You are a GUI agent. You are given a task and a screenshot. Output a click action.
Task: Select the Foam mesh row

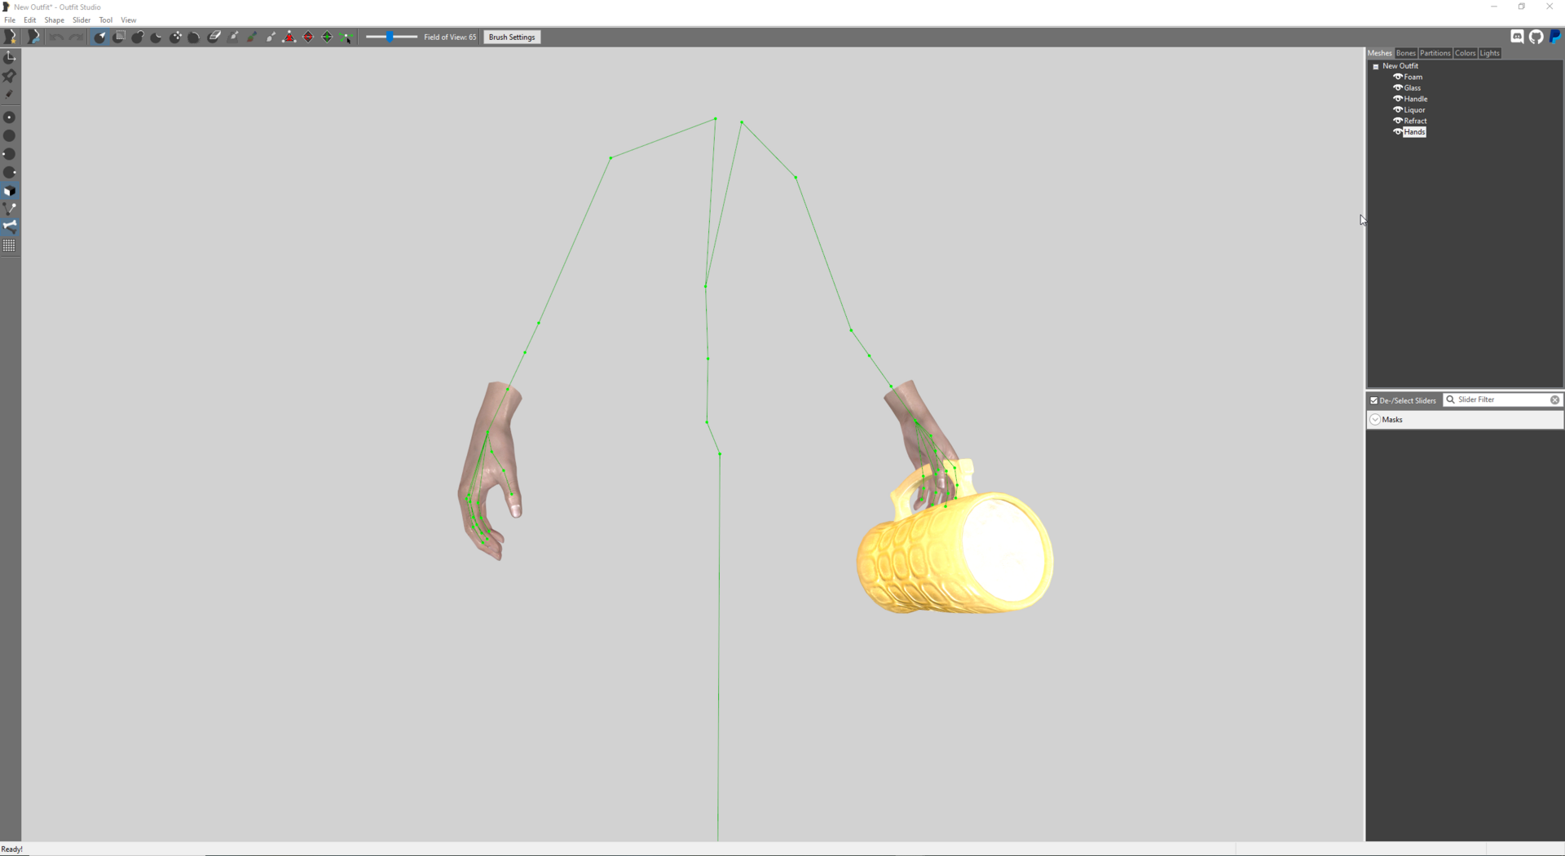tap(1413, 77)
